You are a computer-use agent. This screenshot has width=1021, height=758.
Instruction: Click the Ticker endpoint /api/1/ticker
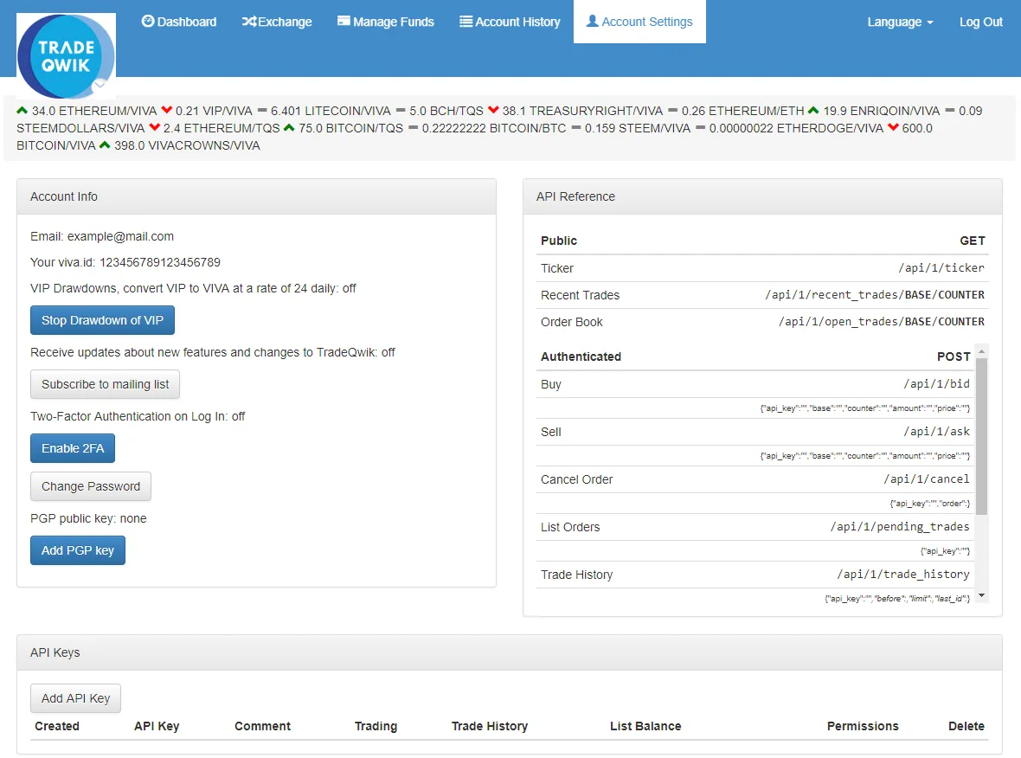[941, 267]
